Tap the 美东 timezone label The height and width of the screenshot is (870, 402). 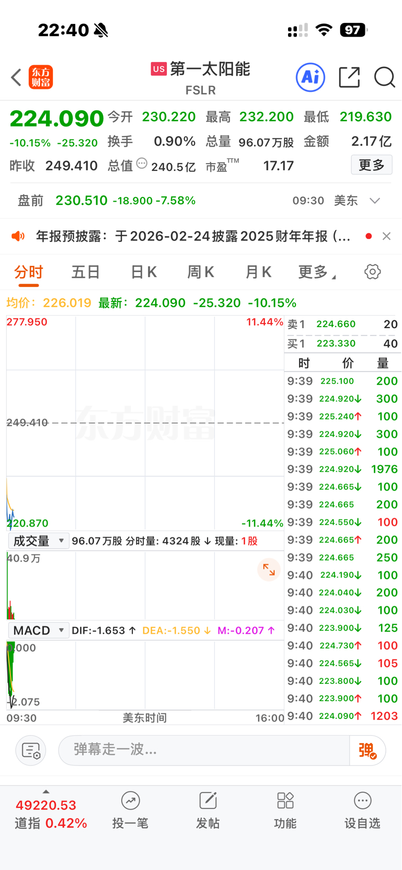[346, 201]
